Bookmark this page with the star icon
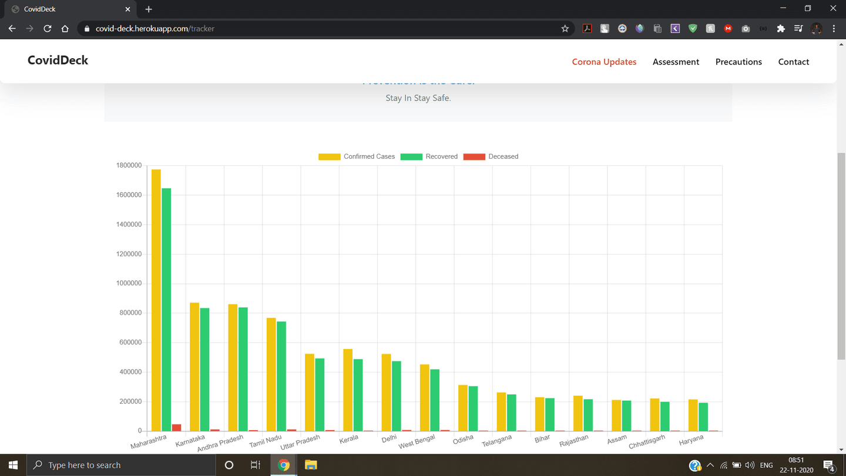 (x=565, y=28)
